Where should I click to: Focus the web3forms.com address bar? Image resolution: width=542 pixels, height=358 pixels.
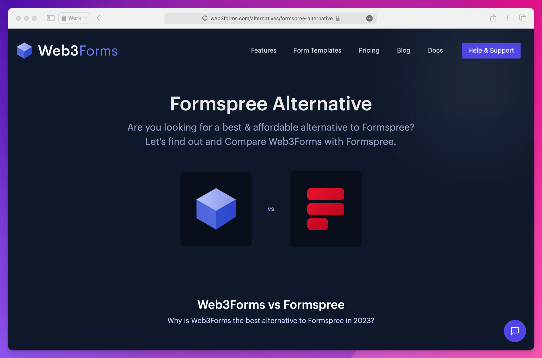270,18
